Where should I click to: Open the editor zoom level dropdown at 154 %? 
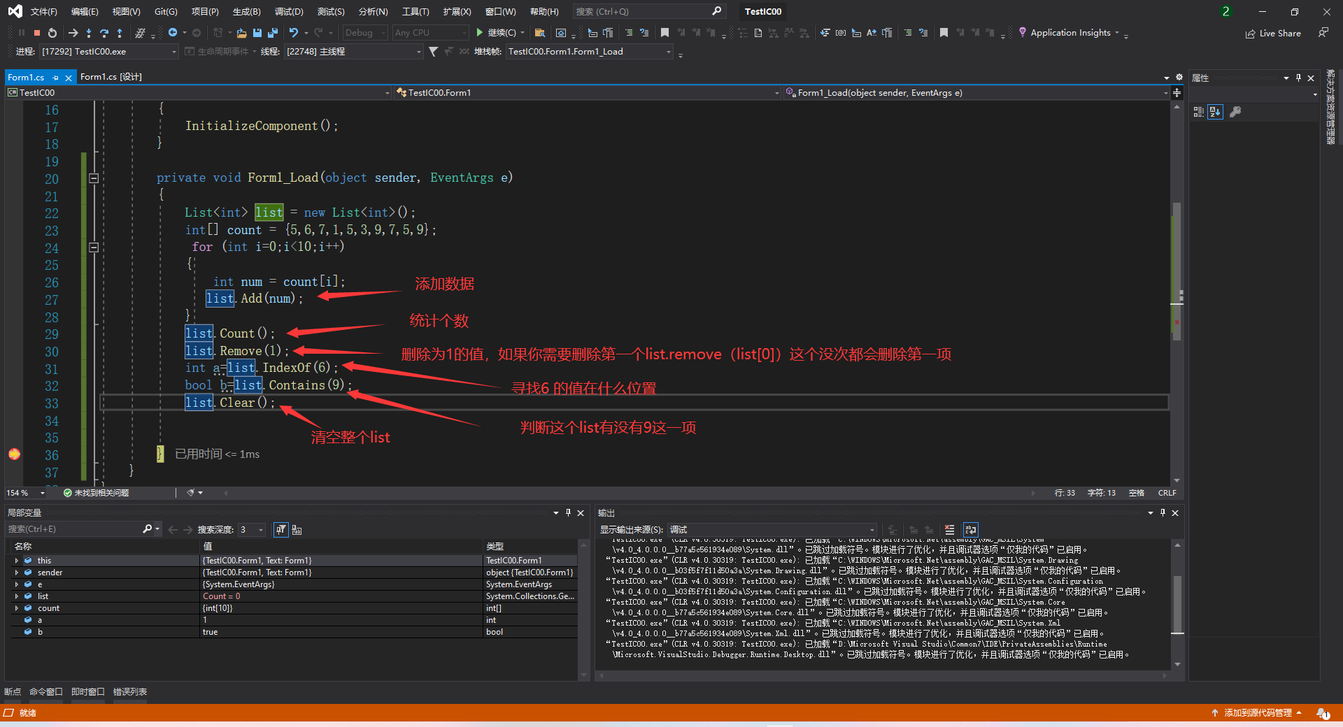26,494
